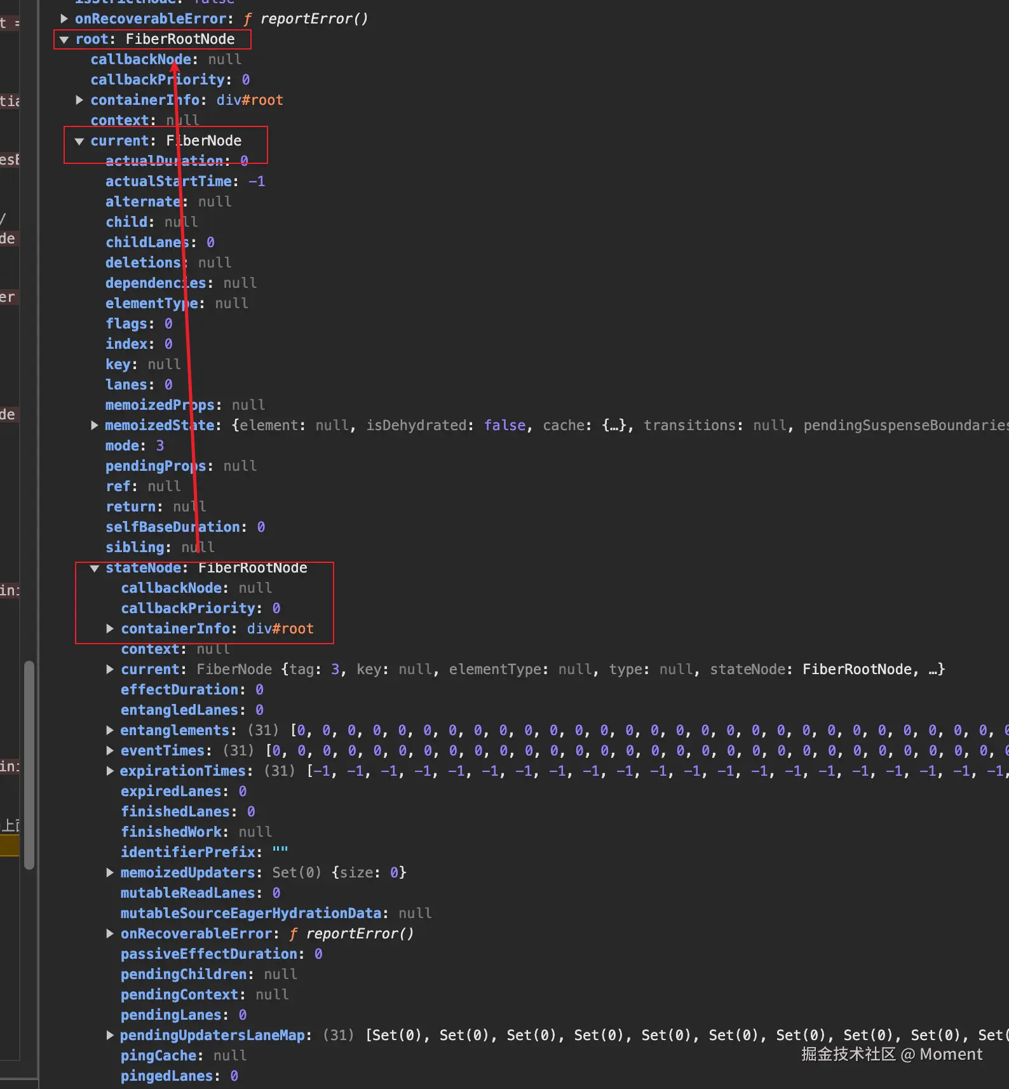Viewport: 1009px width, 1089px height.
Task: Expand the top onRecoverableError reportError entry
Action: point(64,19)
